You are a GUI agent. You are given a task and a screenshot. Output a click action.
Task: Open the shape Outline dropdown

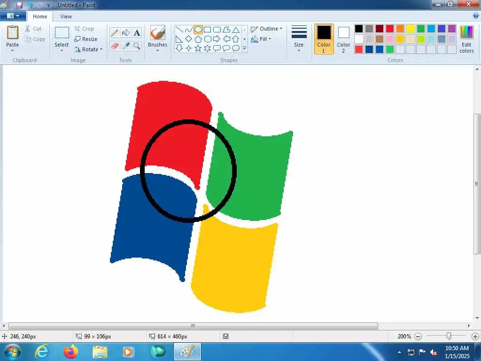(x=267, y=29)
